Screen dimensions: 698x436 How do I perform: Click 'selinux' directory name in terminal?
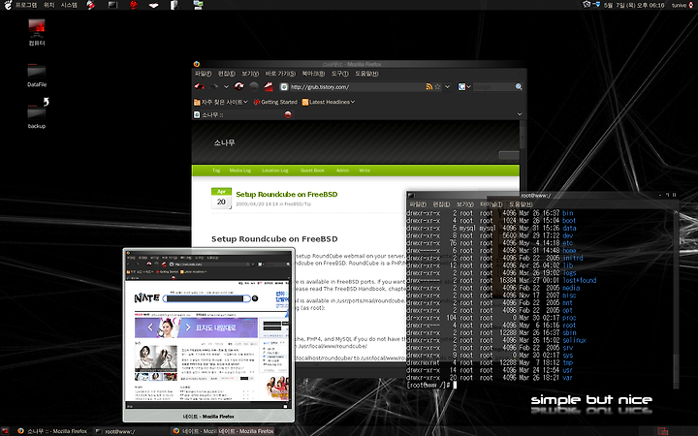tap(574, 340)
